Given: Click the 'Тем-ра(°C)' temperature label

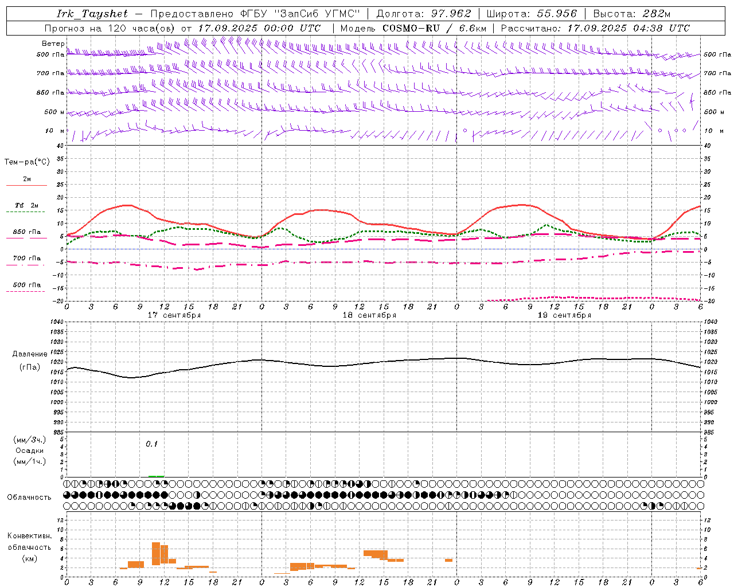Looking at the screenshot, I should point(27,162).
